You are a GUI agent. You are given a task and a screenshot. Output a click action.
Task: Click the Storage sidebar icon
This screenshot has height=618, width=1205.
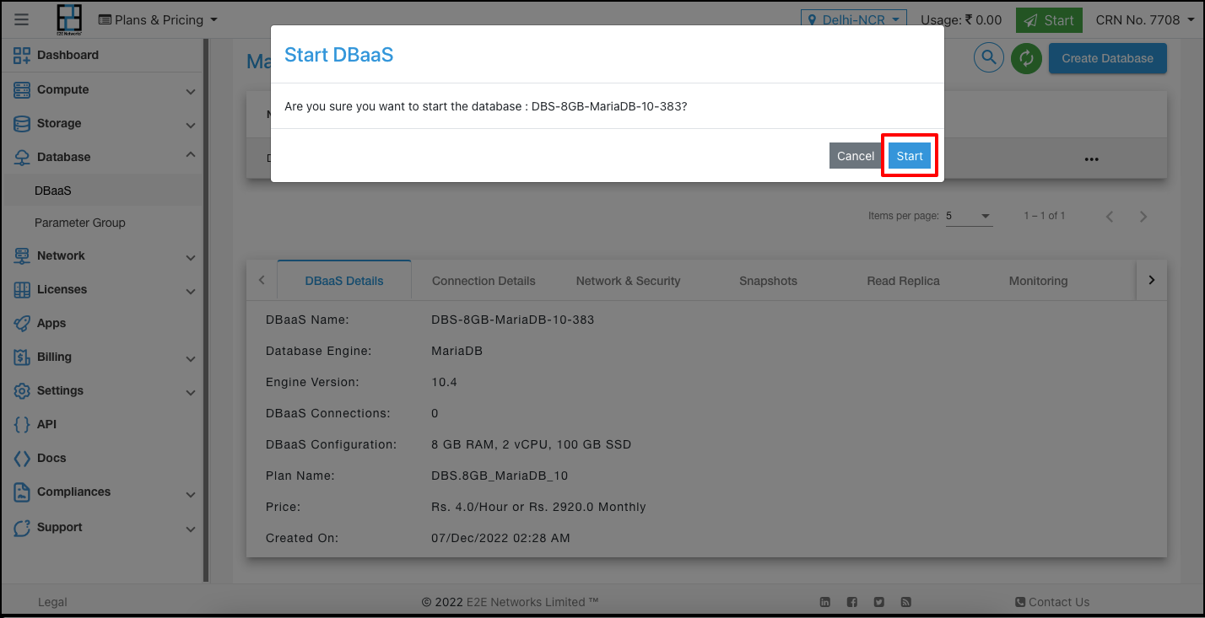pos(22,123)
